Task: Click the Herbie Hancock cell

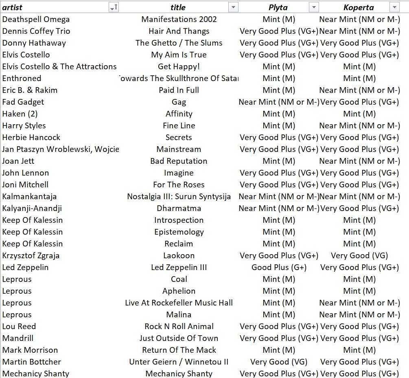Action: [x=60, y=137]
